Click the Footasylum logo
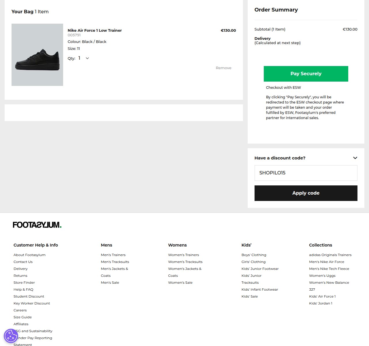The image size is (369, 346). [37, 225]
